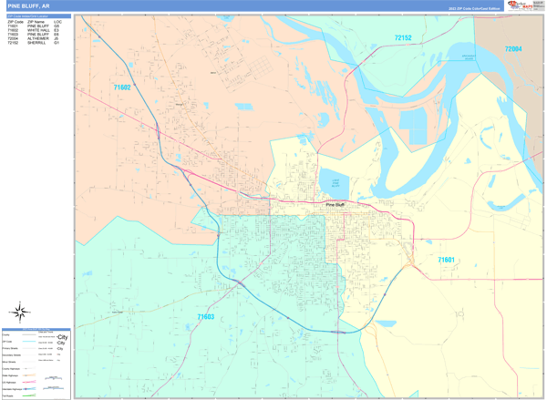Click the US Highways legend line symbol
Screen dimensions: 547x400
(29, 382)
